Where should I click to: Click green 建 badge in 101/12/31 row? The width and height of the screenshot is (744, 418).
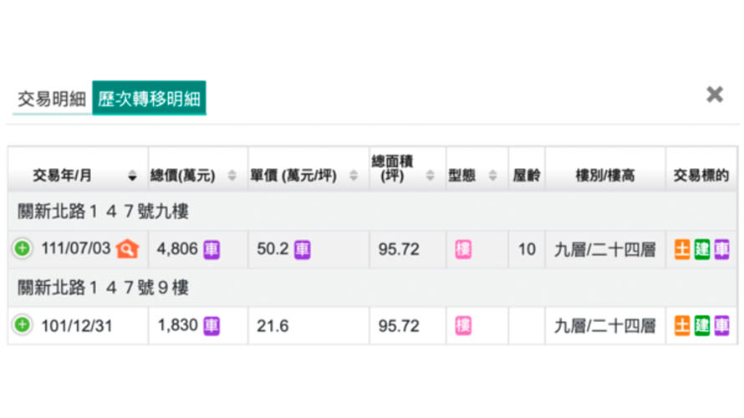click(x=701, y=325)
